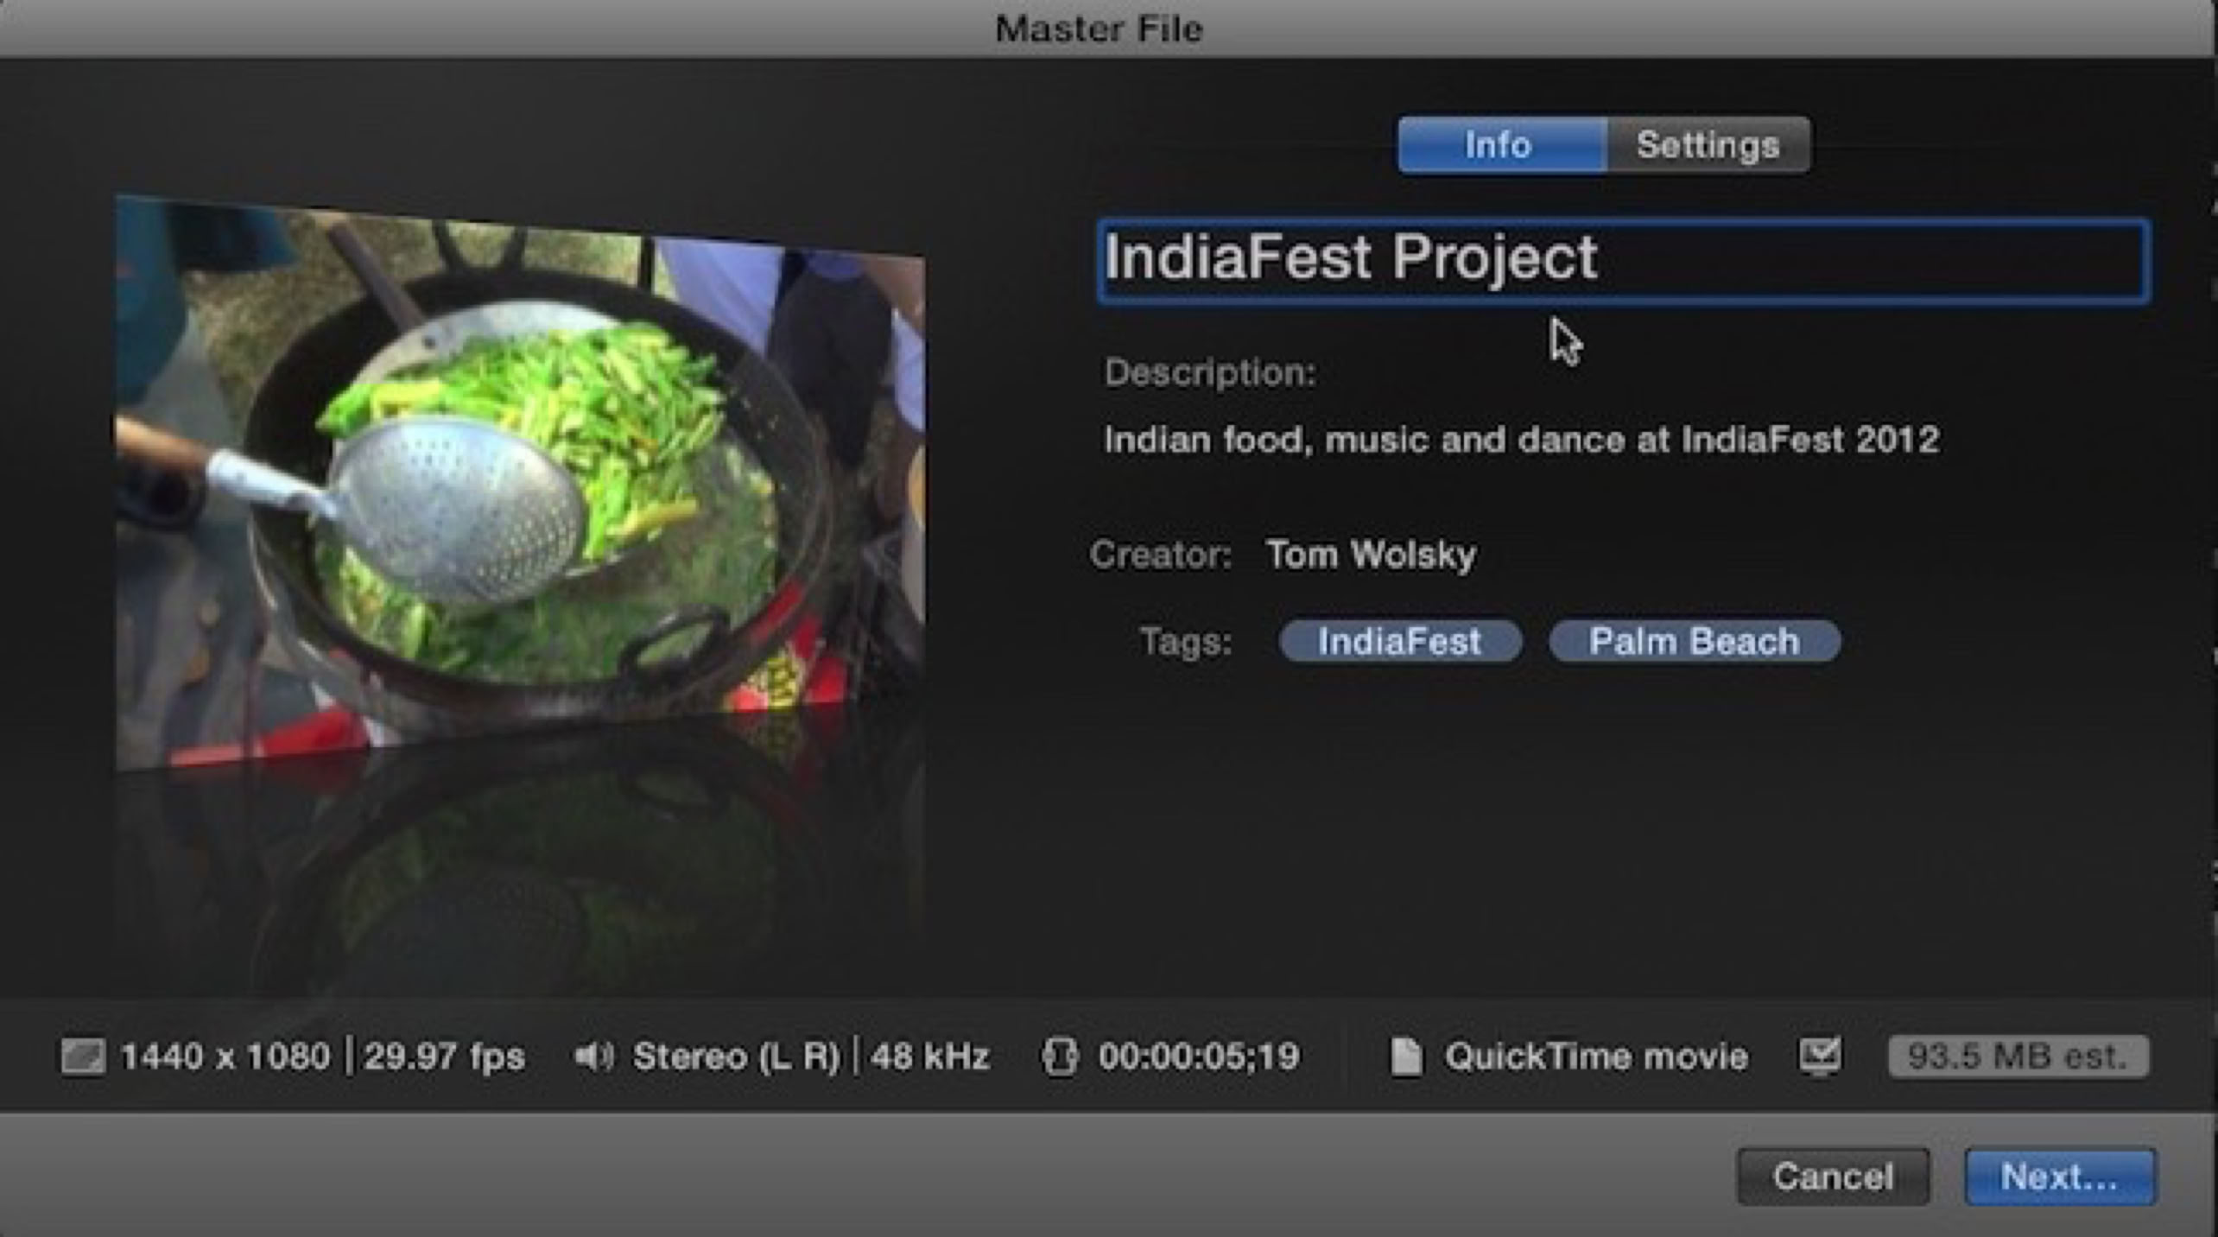Select the IndiaFest tag
Image resolution: width=2218 pixels, height=1237 pixels.
[1399, 641]
